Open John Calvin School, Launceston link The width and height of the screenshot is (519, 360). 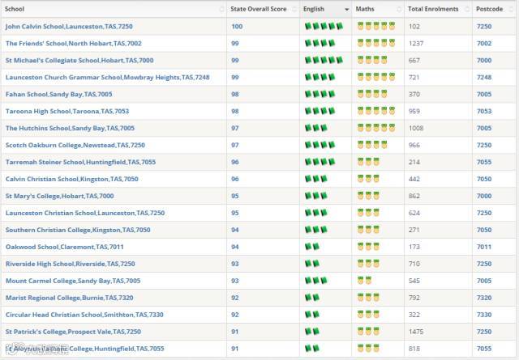pos(69,27)
